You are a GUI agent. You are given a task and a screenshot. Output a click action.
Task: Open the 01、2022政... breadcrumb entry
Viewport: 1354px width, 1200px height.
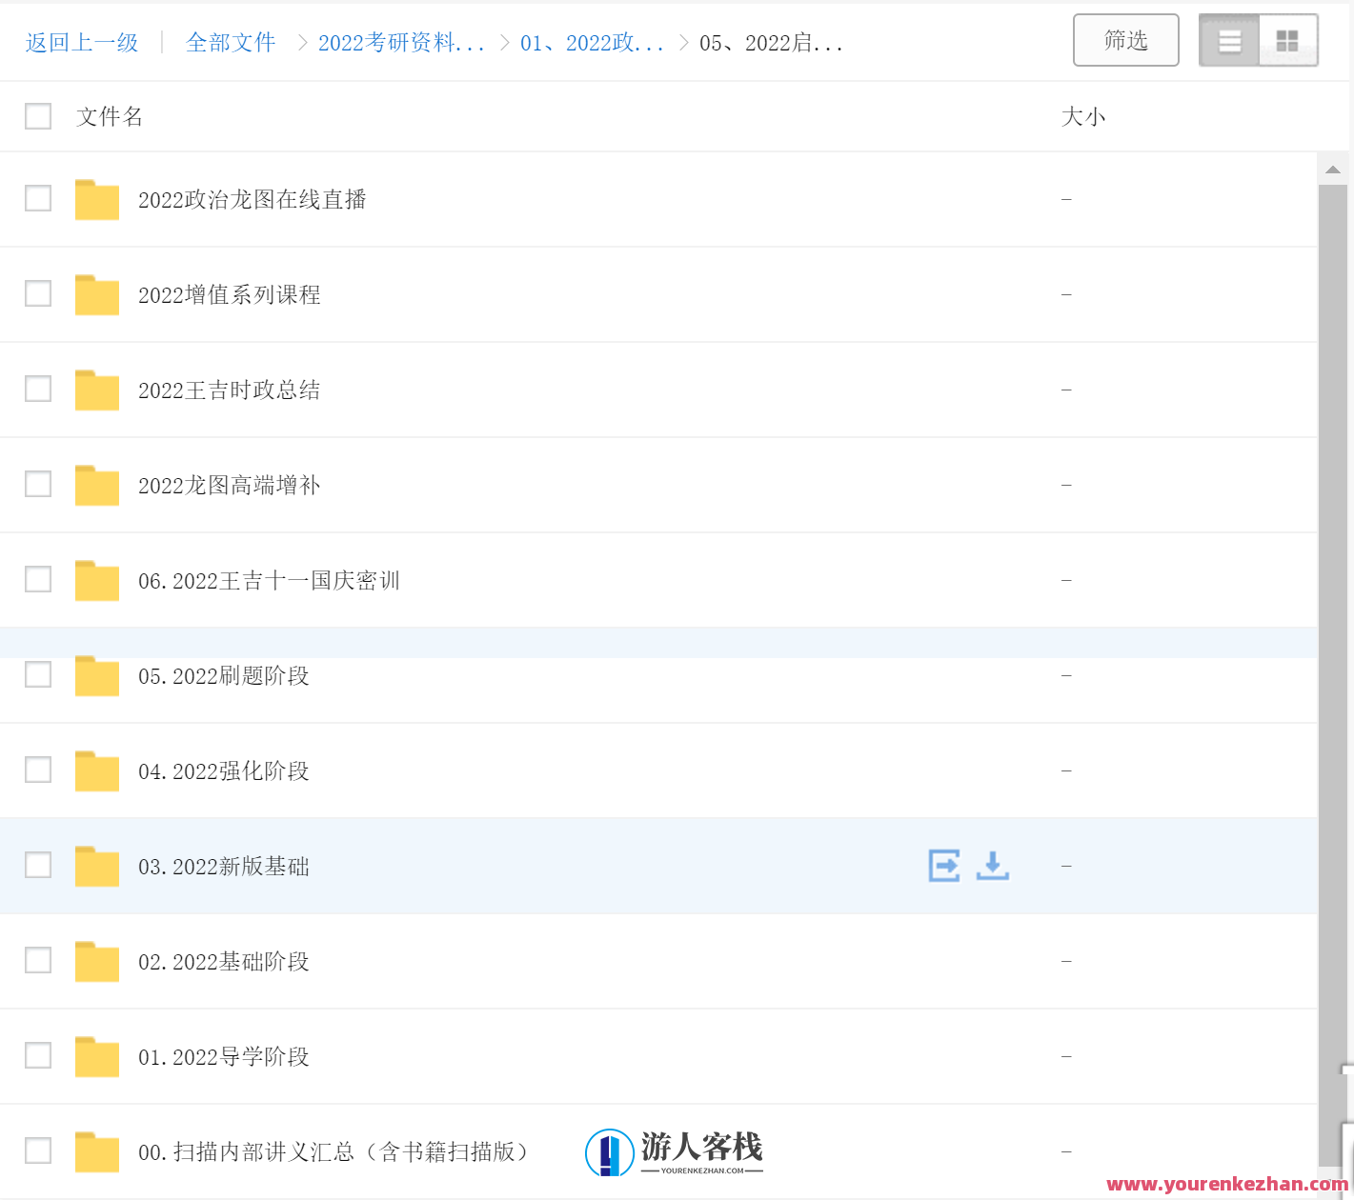click(x=592, y=42)
